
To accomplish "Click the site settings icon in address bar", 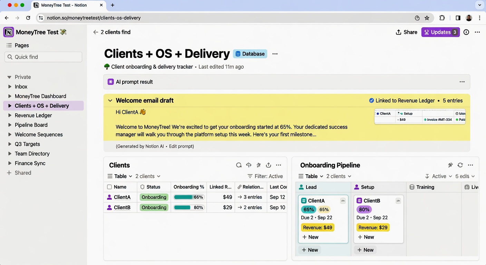I will point(41,18).
